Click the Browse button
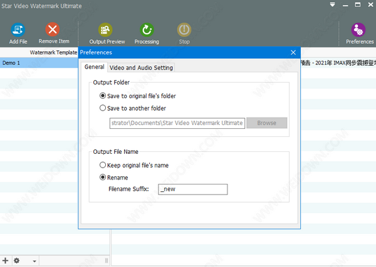 coord(266,123)
